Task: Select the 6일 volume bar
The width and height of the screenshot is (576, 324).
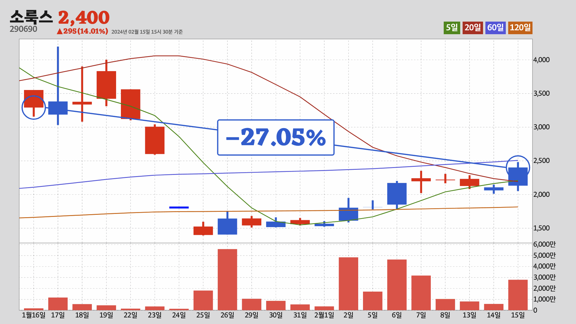Action: (x=397, y=285)
